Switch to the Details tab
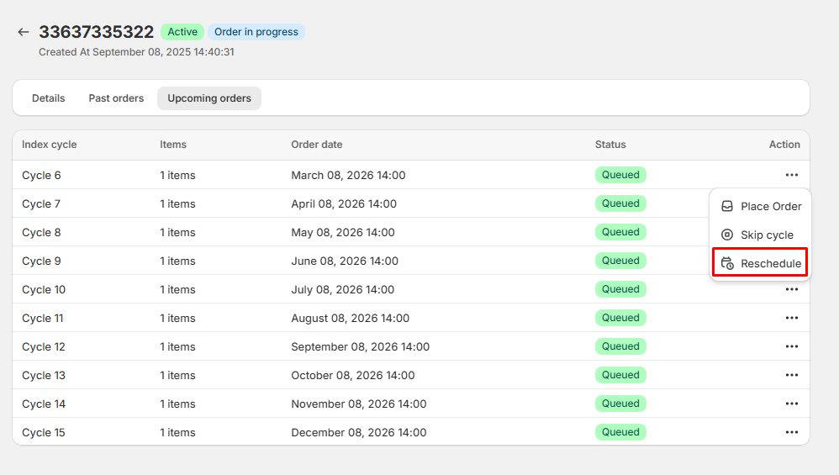Viewport: 839px width, 475px height. pos(48,98)
